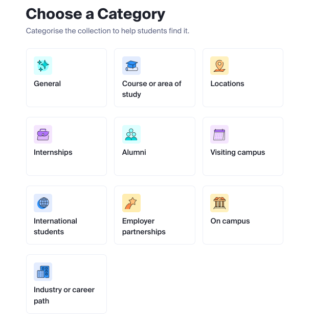Choose the Employer partnerships label
The width and height of the screenshot is (335, 324).
click(x=144, y=227)
